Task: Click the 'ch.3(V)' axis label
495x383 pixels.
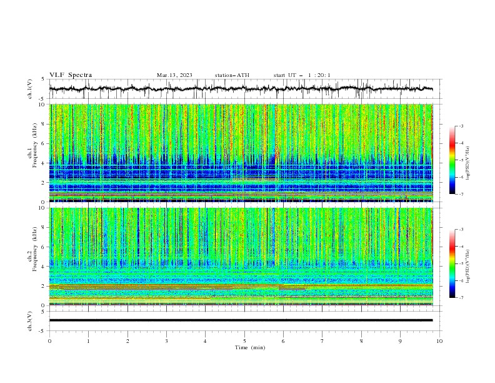Action: point(30,321)
